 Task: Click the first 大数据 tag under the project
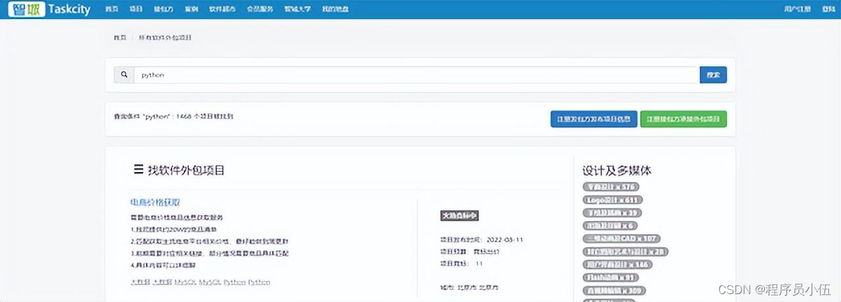pyautogui.click(x=141, y=282)
